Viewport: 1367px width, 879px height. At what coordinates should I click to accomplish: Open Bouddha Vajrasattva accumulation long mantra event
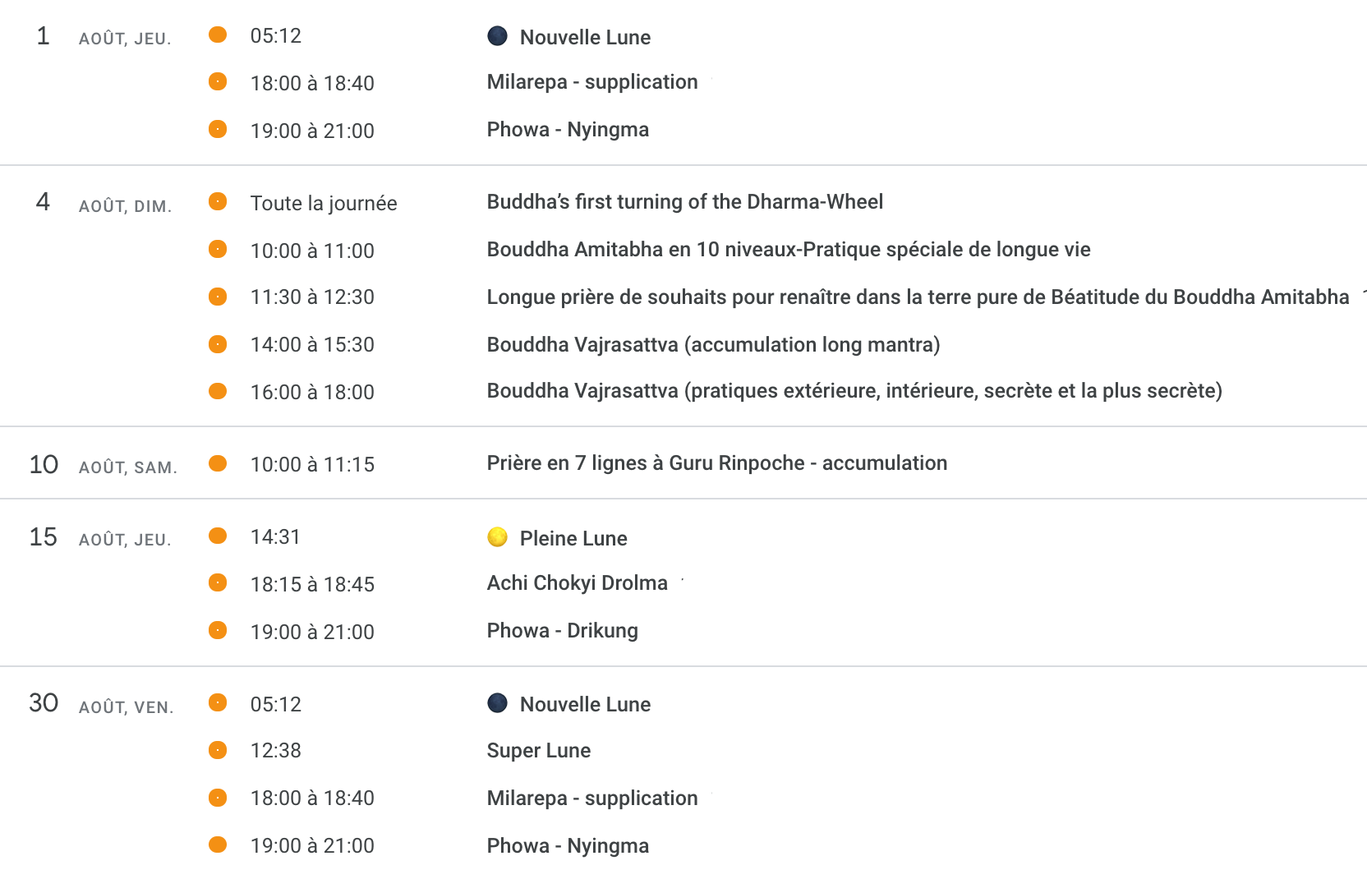pos(713,345)
